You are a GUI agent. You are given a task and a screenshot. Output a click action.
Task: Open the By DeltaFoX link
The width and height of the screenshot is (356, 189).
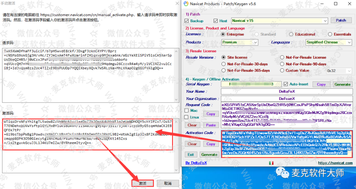[x=196, y=163]
